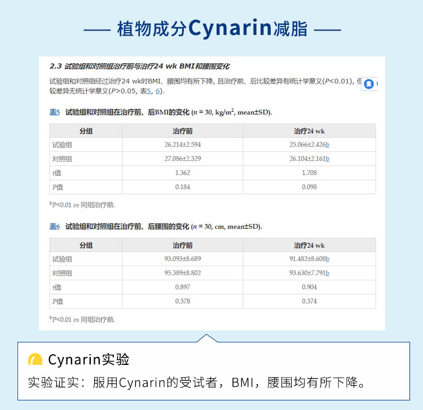Select P value 0.184 in table 5
The image size is (423, 410).
(183, 187)
